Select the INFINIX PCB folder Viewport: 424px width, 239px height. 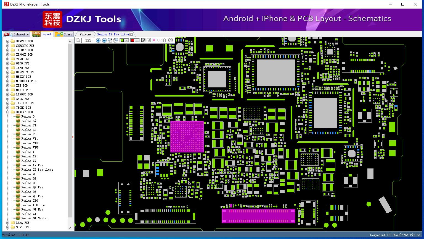tap(25, 103)
